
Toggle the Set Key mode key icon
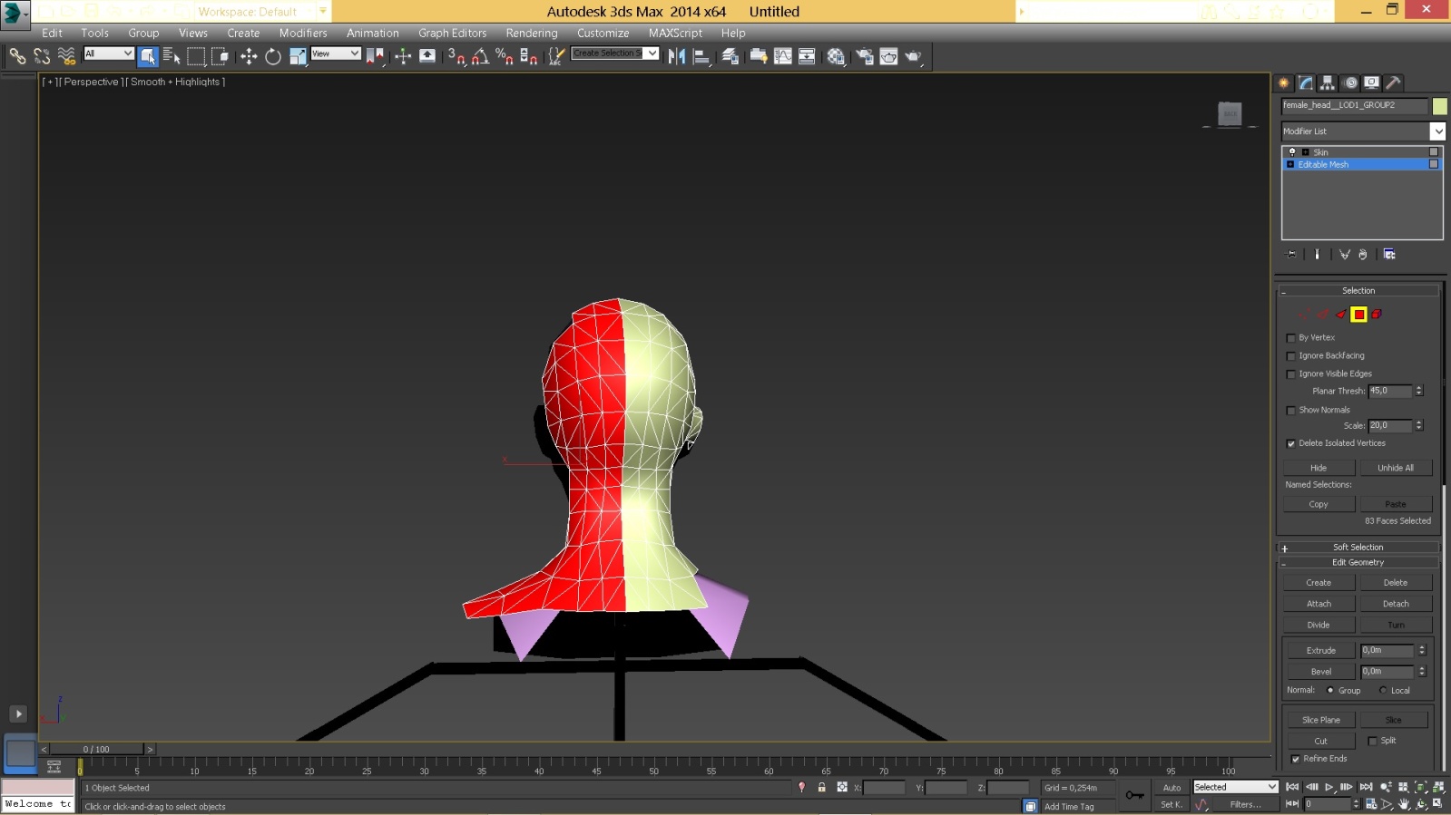[x=1135, y=795]
